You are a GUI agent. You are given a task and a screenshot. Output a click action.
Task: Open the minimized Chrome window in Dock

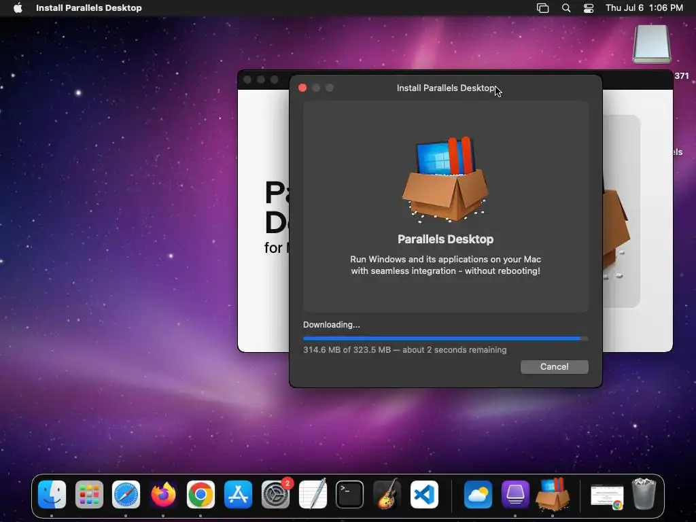607,496
